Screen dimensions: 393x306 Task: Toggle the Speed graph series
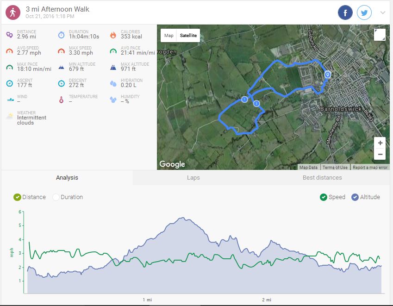tap(324, 197)
